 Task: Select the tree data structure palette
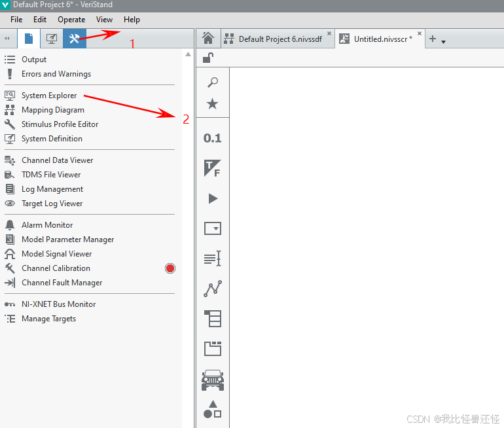(213, 319)
